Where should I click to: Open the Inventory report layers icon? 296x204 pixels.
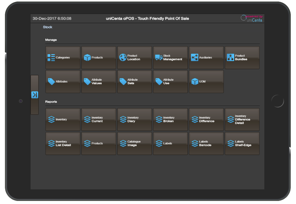[51, 119]
